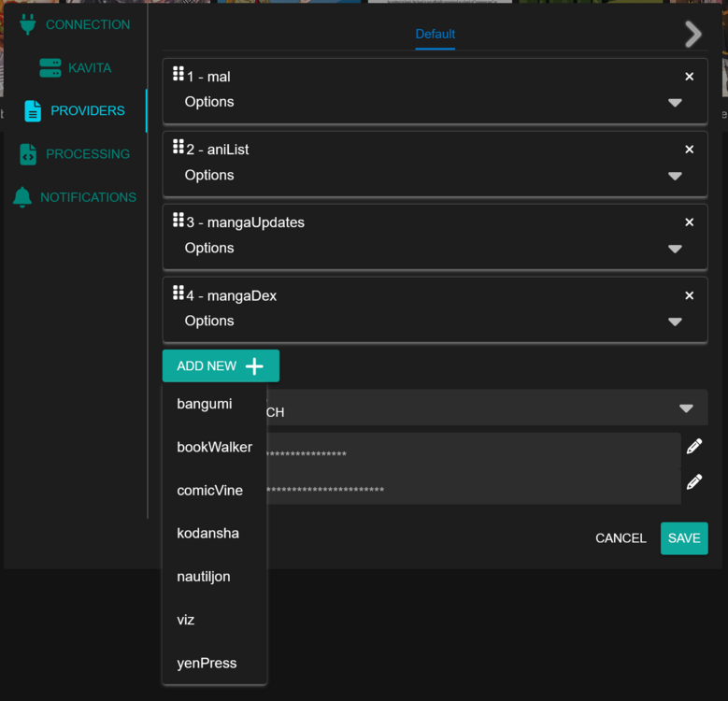Click the bell icon beside Notifications

[x=22, y=197]
